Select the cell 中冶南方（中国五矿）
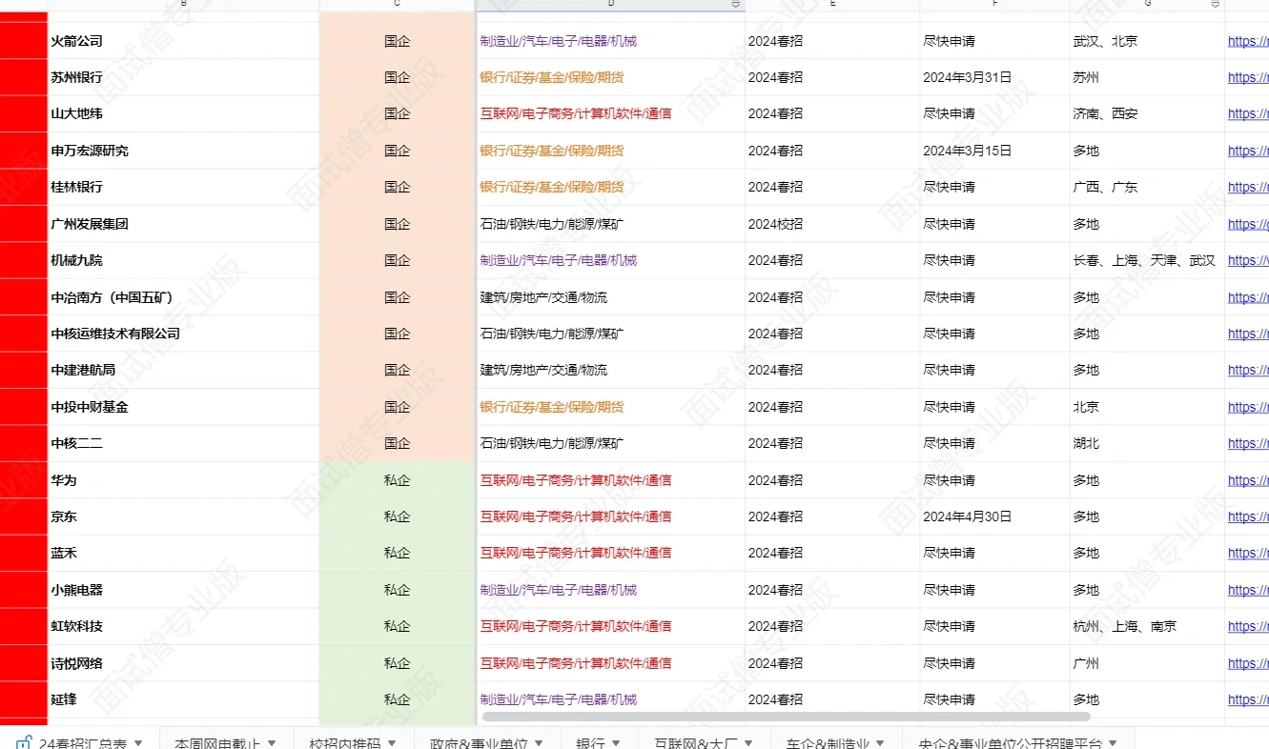Viewport: 1269px width, 749px height. coord(183,297)
